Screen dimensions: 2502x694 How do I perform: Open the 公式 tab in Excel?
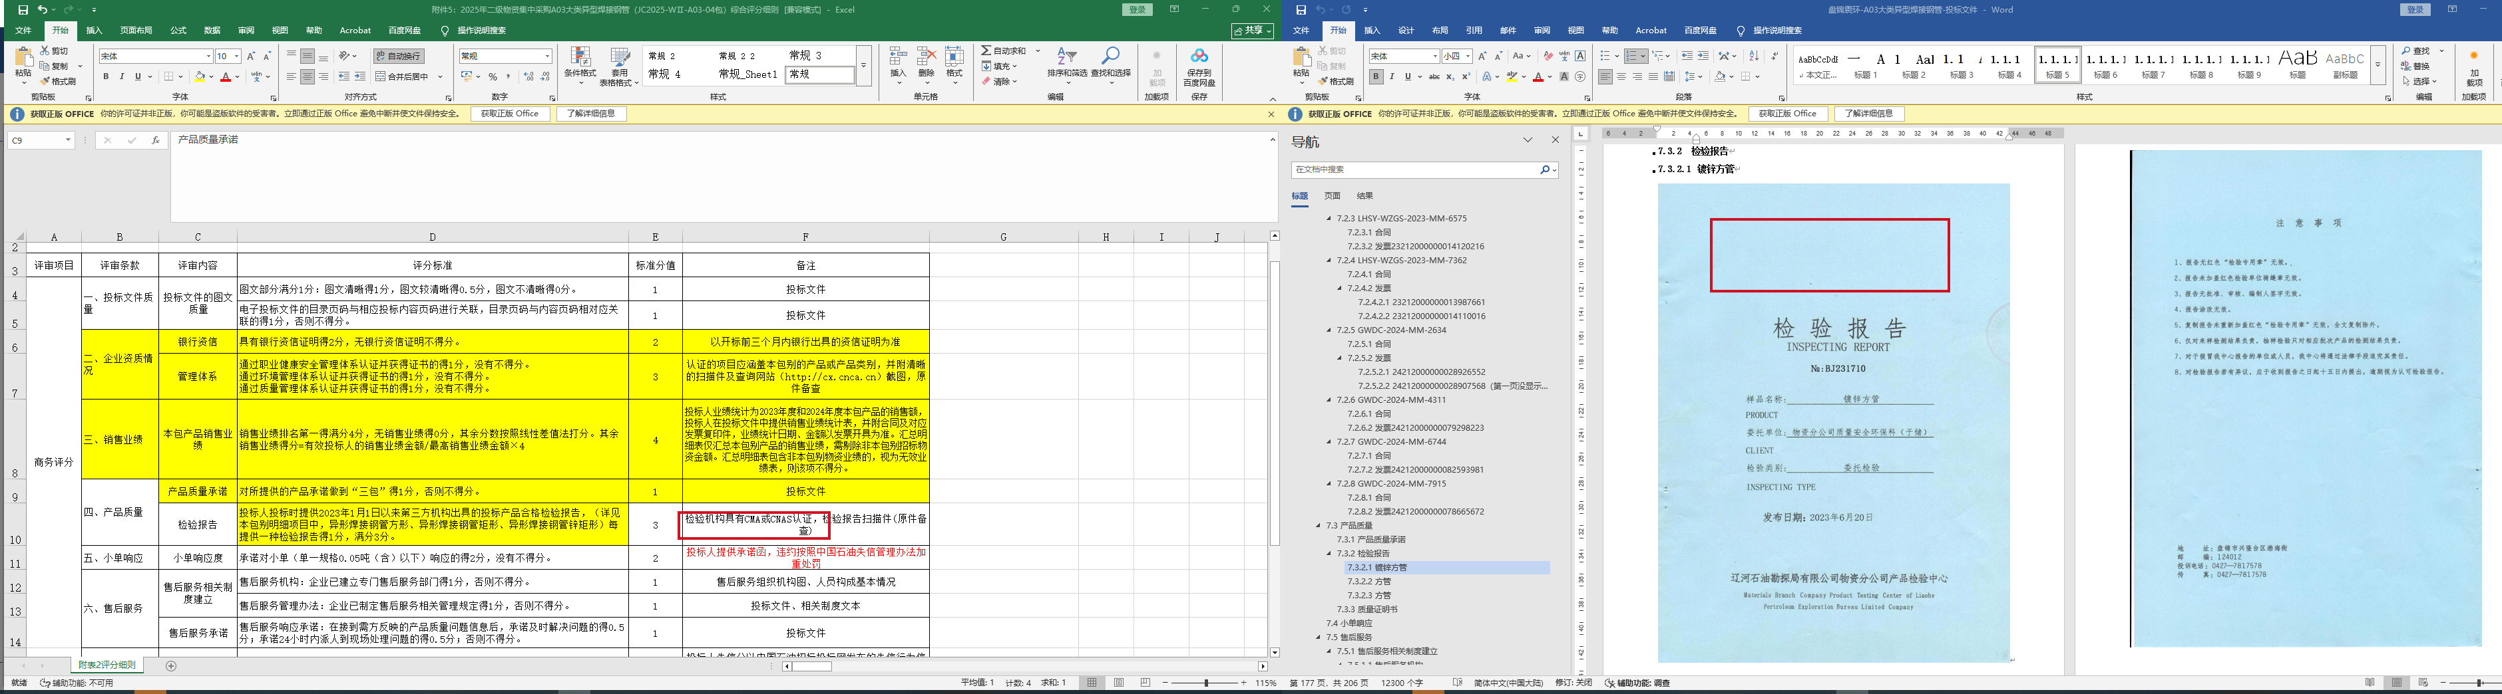click(x=178, y=31)
